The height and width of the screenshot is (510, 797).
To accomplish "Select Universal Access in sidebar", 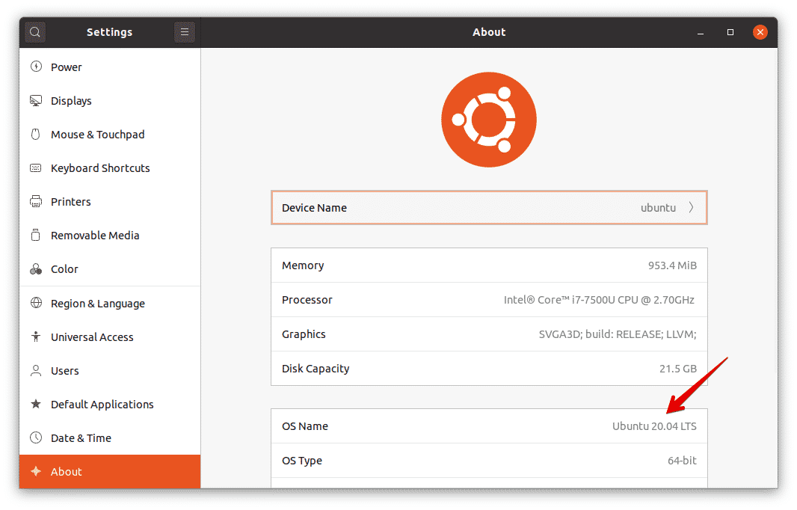I will click(92, 337).
